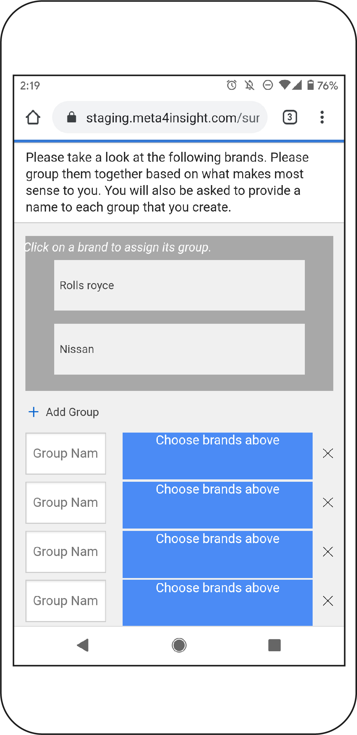Click the first Choose brands above box
This screenshot has height=735, width=357.
pyautogui.click(x=217, y=456)
